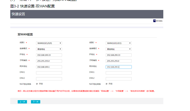Focus the 线路1 DNS2 field

click(x=49, y=79)
